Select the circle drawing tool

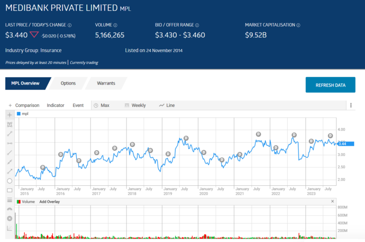pos(9,181)
